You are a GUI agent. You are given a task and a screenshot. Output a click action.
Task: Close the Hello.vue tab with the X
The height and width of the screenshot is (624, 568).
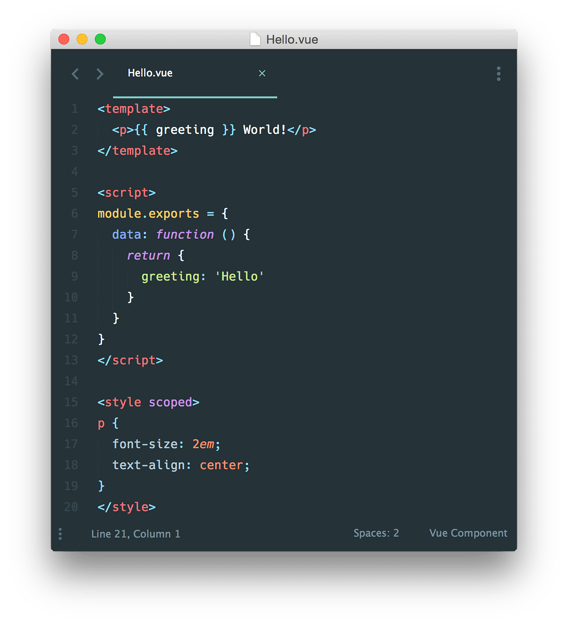(x=262, y=73)
